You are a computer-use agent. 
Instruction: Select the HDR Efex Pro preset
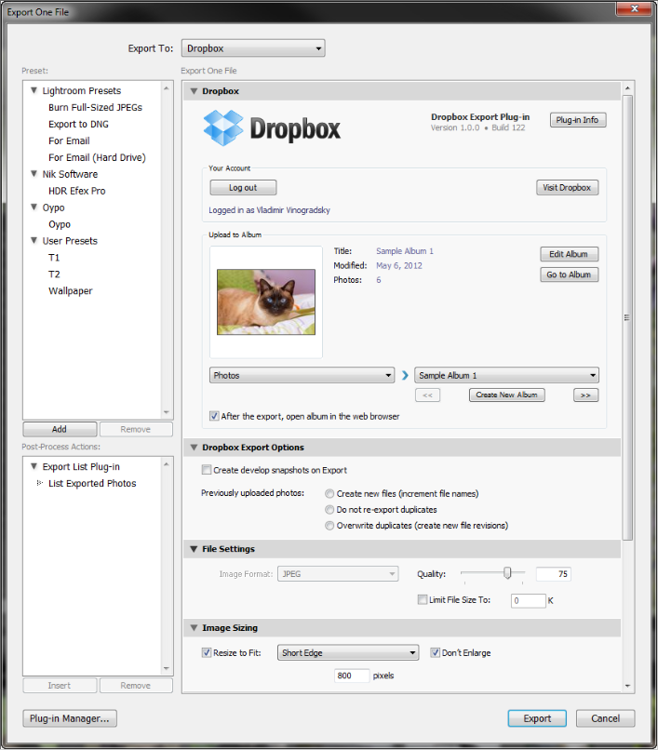point(77,191)
